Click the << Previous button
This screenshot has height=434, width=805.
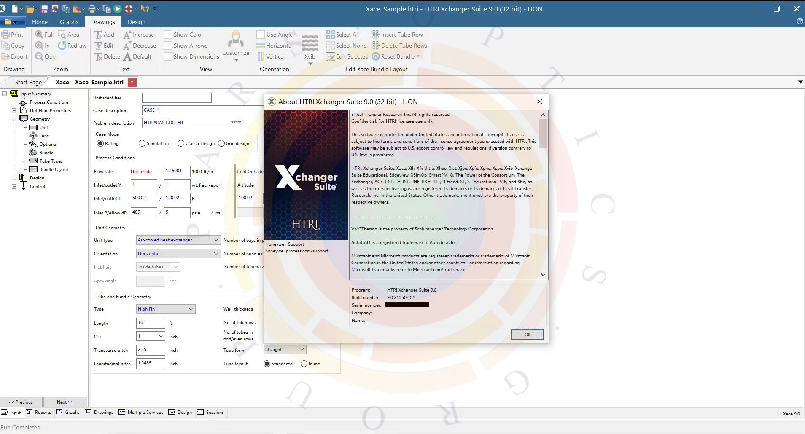click(x=21, y=402)
